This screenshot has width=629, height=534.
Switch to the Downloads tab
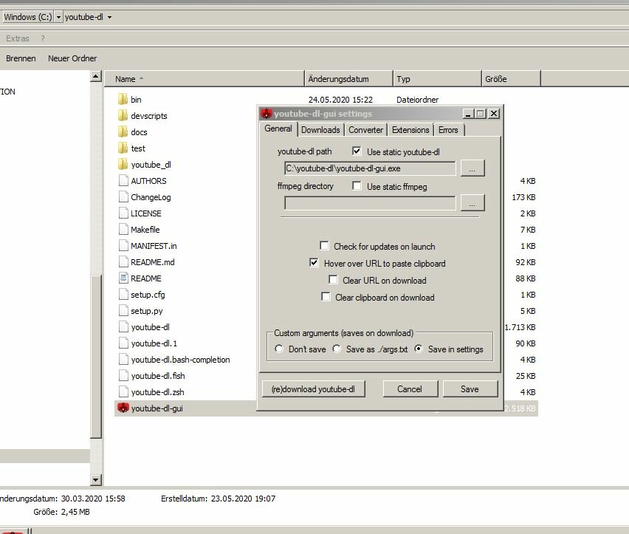320,130
